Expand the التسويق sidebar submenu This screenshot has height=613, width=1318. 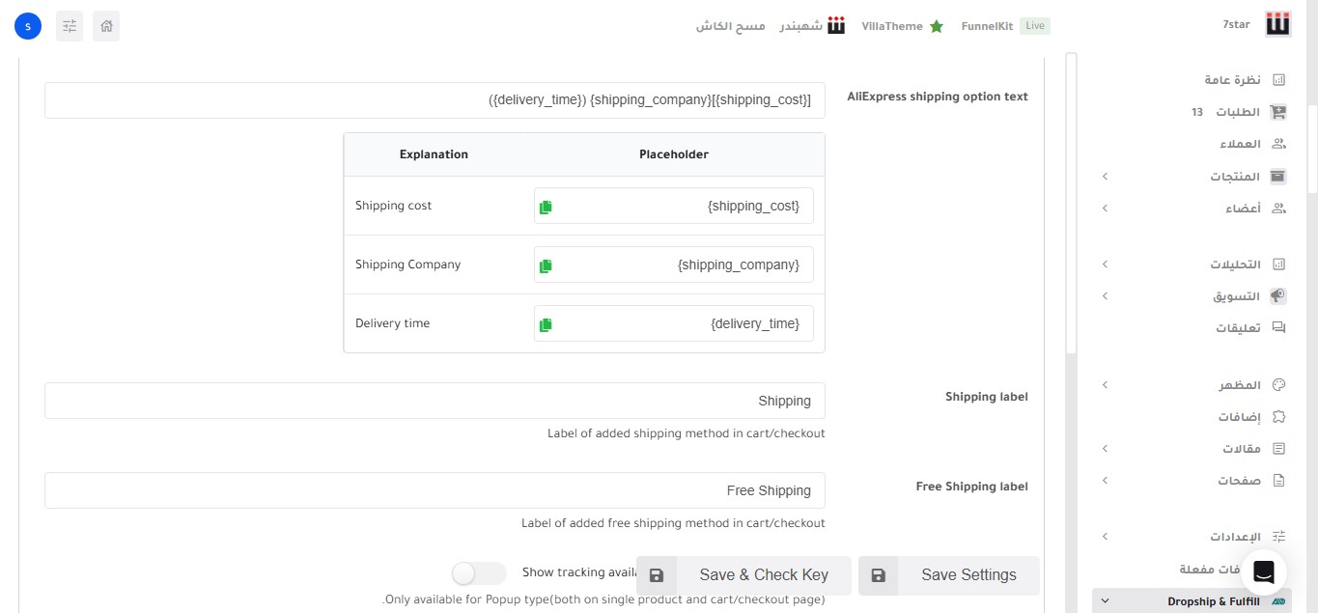1106,296
